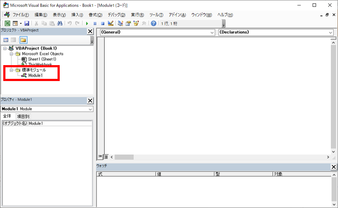
Task: Select the VBAProject (Book1) root node
Action: [36, 48]
